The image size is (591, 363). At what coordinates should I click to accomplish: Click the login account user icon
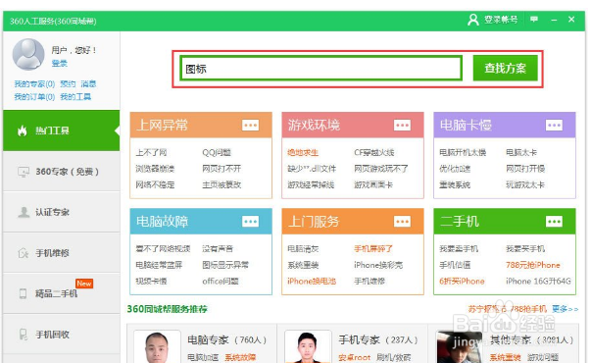coord(472,20)
